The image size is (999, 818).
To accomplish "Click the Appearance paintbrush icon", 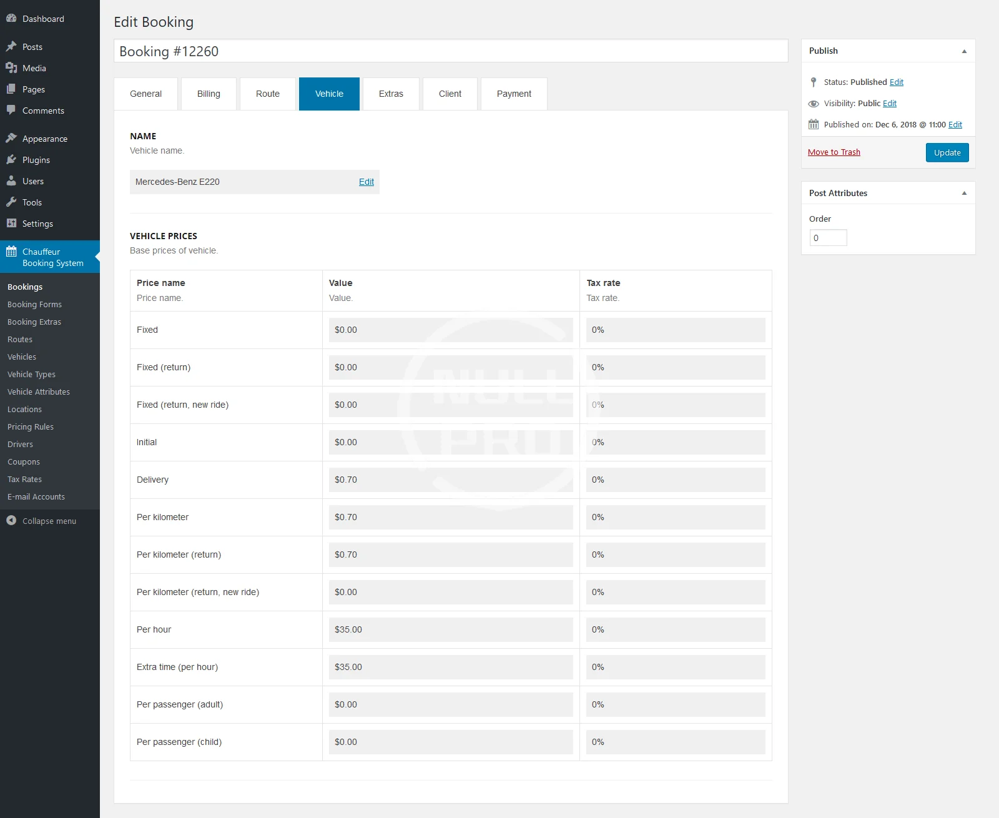I will tap(11, 139).
